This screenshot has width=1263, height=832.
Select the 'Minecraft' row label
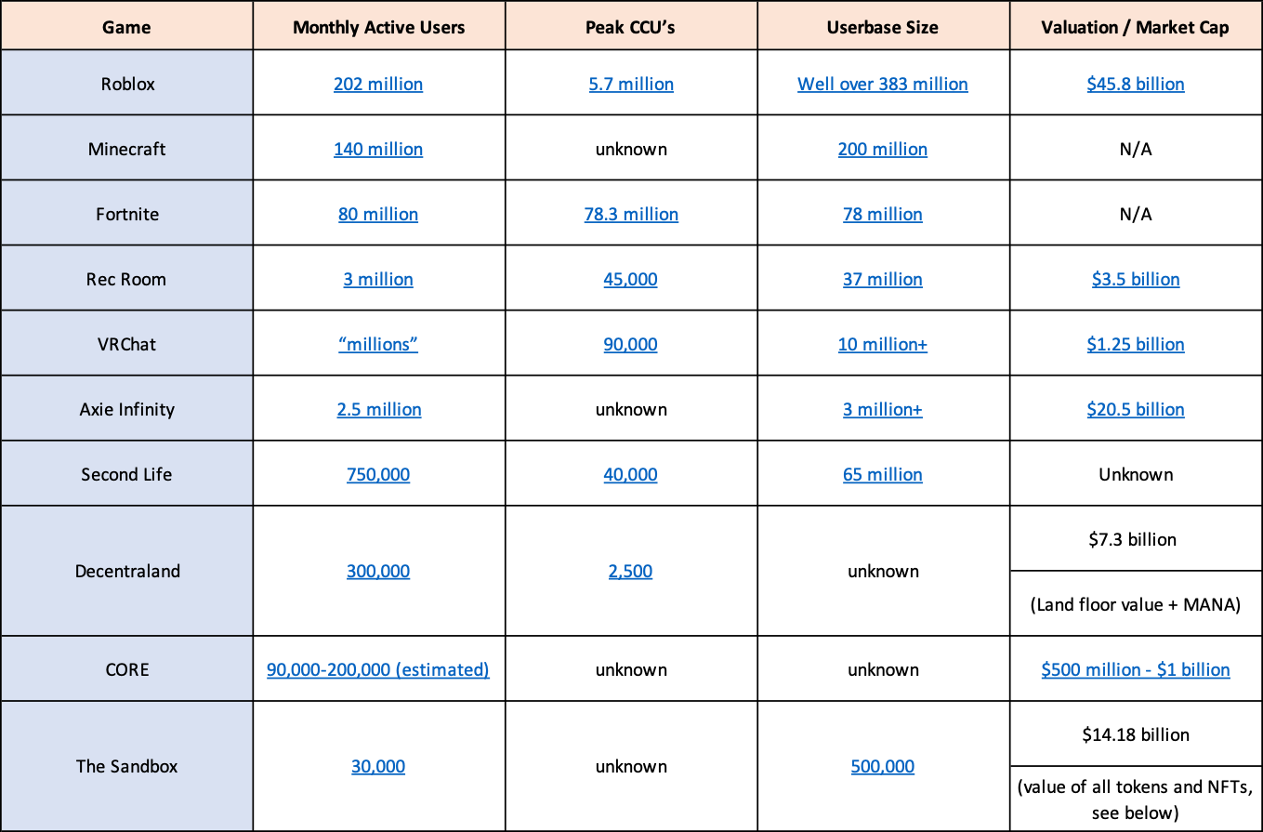pyautogui.click(x=125, y=149)
